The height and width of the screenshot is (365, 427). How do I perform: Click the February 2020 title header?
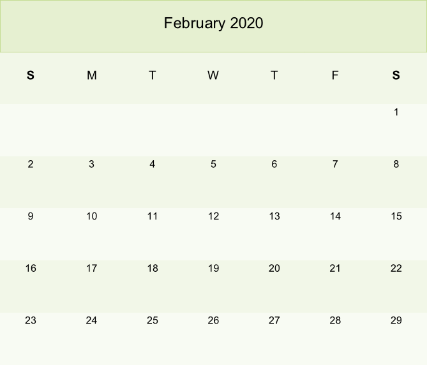tap(213, 24)
